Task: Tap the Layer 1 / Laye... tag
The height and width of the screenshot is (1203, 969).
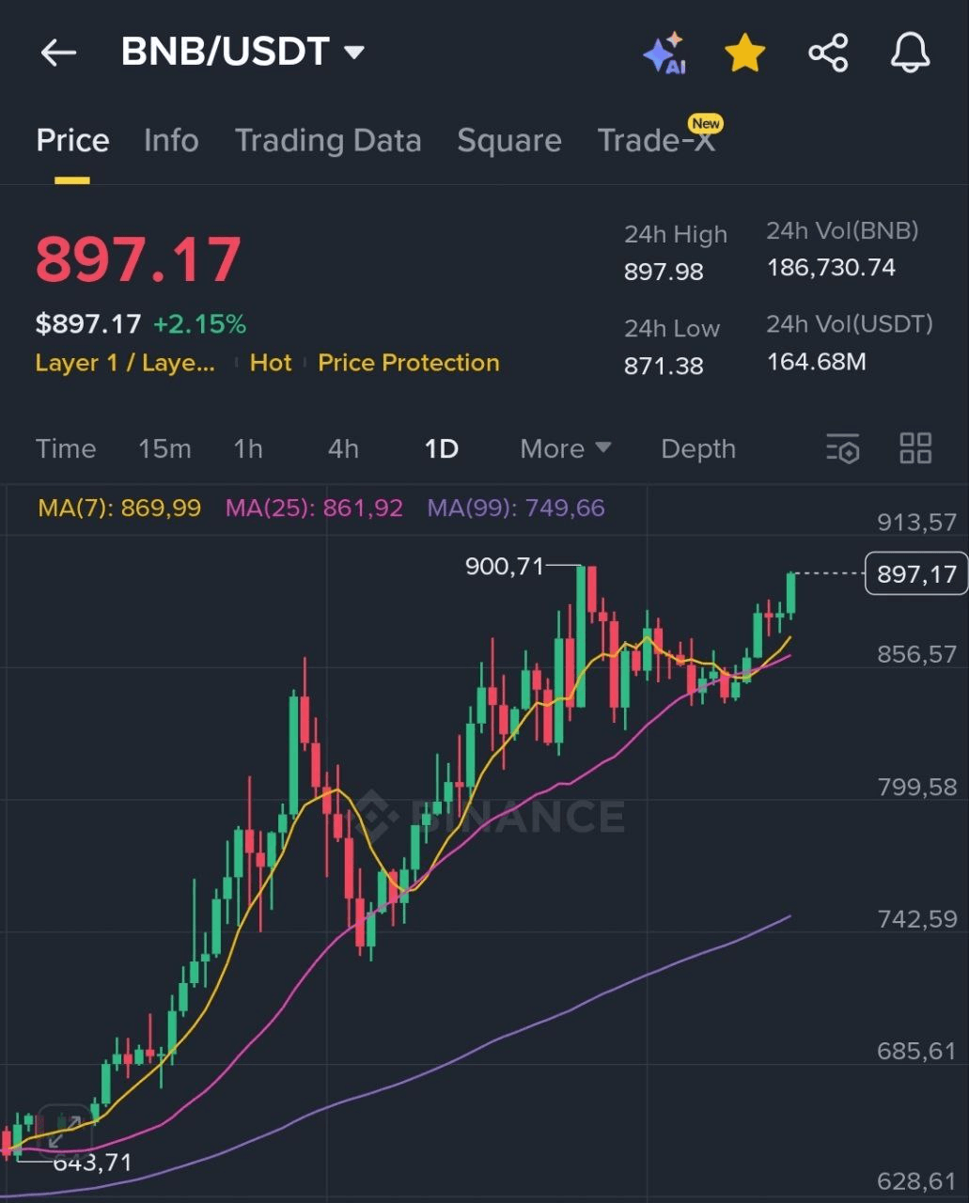Action: 125,363
